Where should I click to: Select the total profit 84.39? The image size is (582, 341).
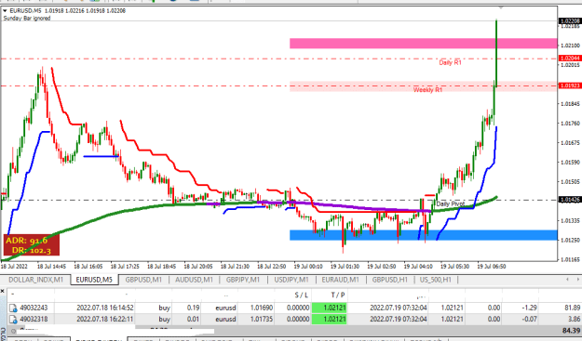[x=571, y=331]
